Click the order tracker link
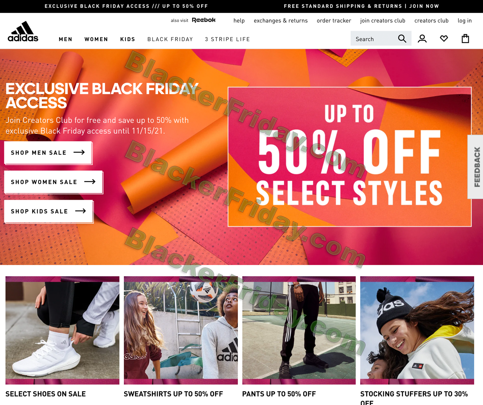Screen dimensions: 483x405 pos(334,21)
